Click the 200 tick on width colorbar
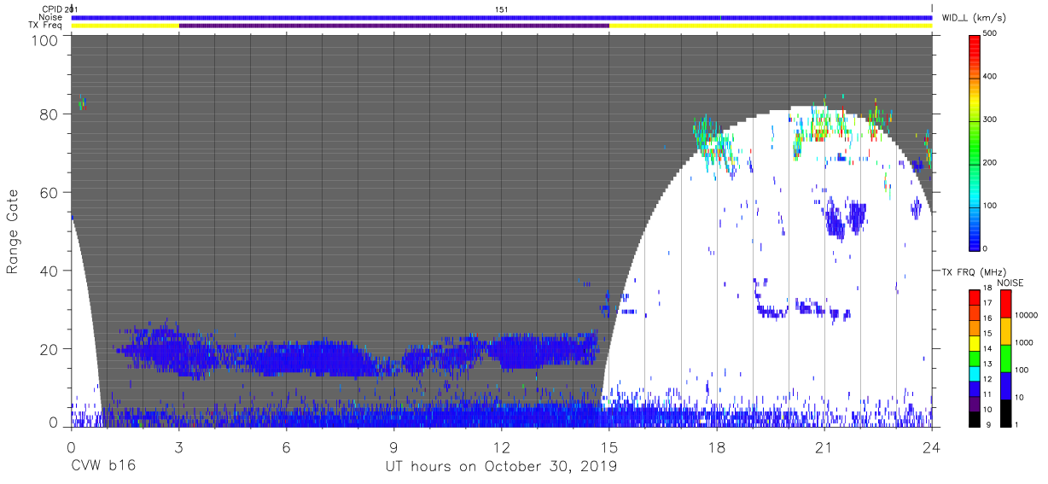This screenshot has height=484, width=1048. click(x=991, y=162)
